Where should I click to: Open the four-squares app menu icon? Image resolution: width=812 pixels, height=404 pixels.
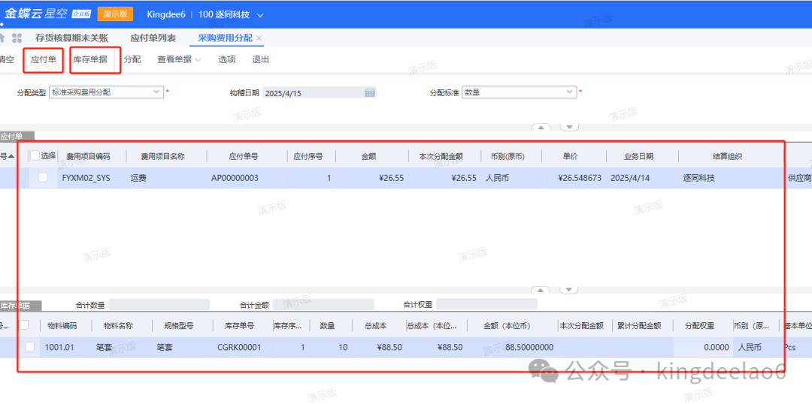(17, 38)
